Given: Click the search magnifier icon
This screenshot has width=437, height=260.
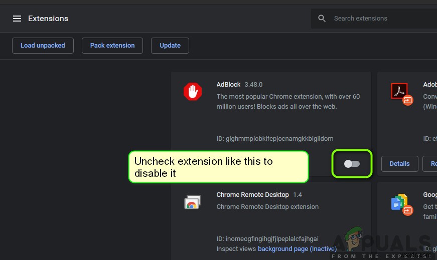Looking at the screenshot, I should [322, 19].
